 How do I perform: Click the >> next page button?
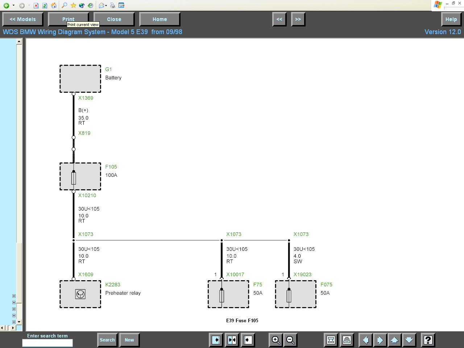[298, 19]
